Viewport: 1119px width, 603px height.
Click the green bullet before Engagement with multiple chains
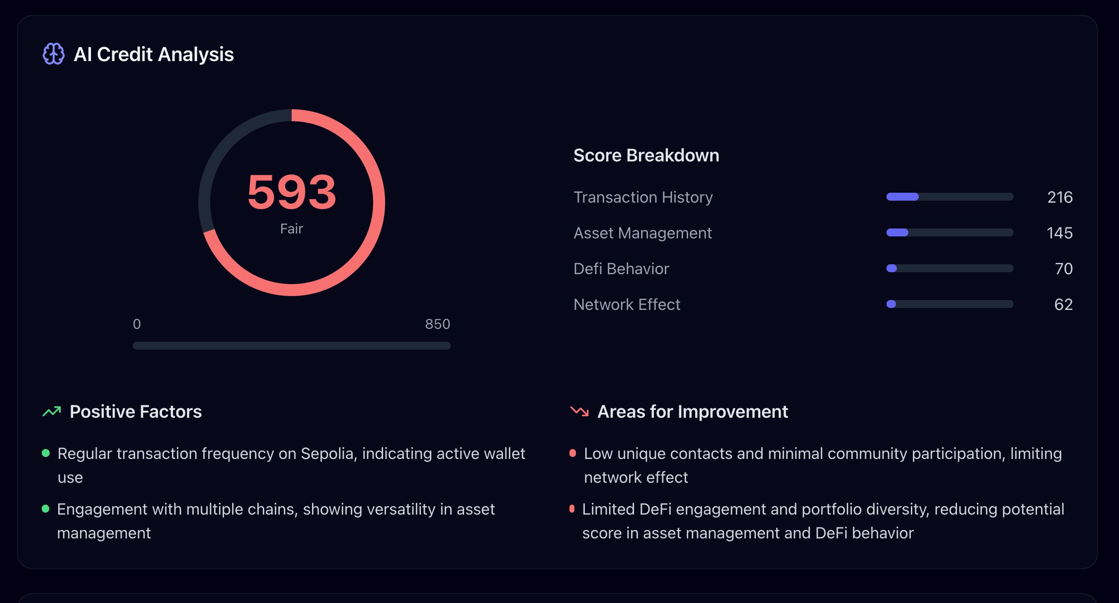click(x=45, y=508)
